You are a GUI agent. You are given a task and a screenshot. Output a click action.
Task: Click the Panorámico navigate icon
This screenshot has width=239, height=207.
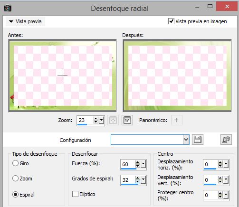pyautogui.click(x=177, y=120)
